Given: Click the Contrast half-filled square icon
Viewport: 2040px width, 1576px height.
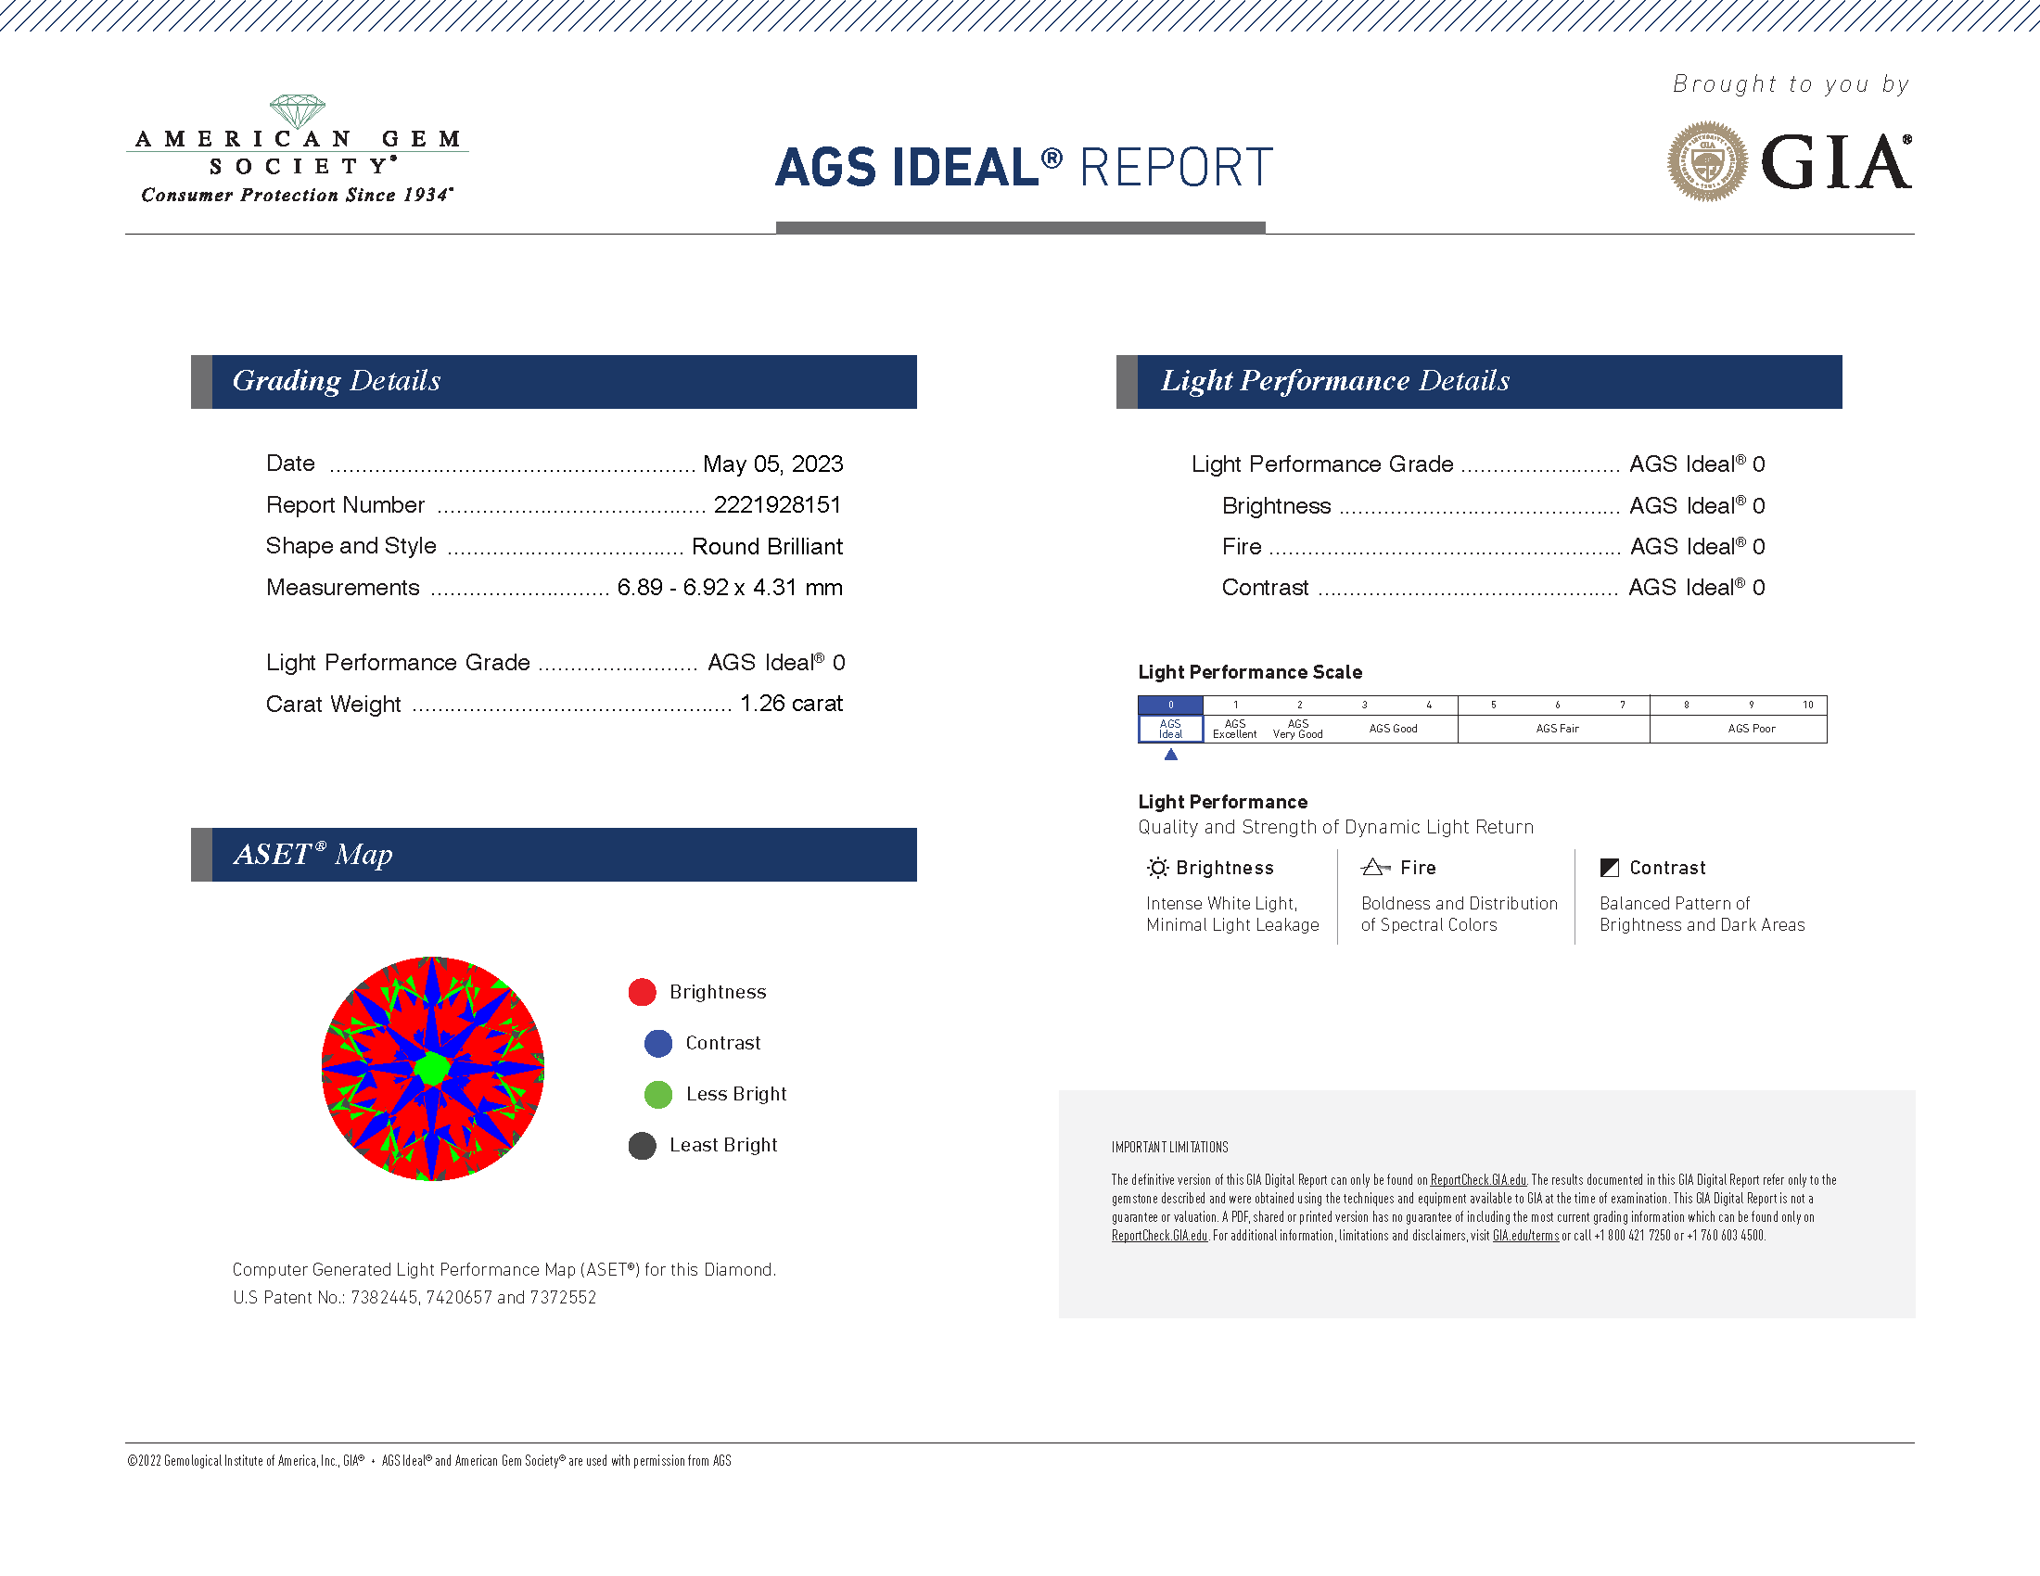Looking at the screenshot, I should click(x=1610, y=868).
